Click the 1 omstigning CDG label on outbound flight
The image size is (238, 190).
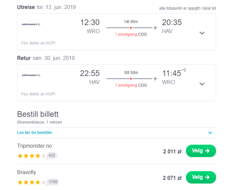[131, 34]
